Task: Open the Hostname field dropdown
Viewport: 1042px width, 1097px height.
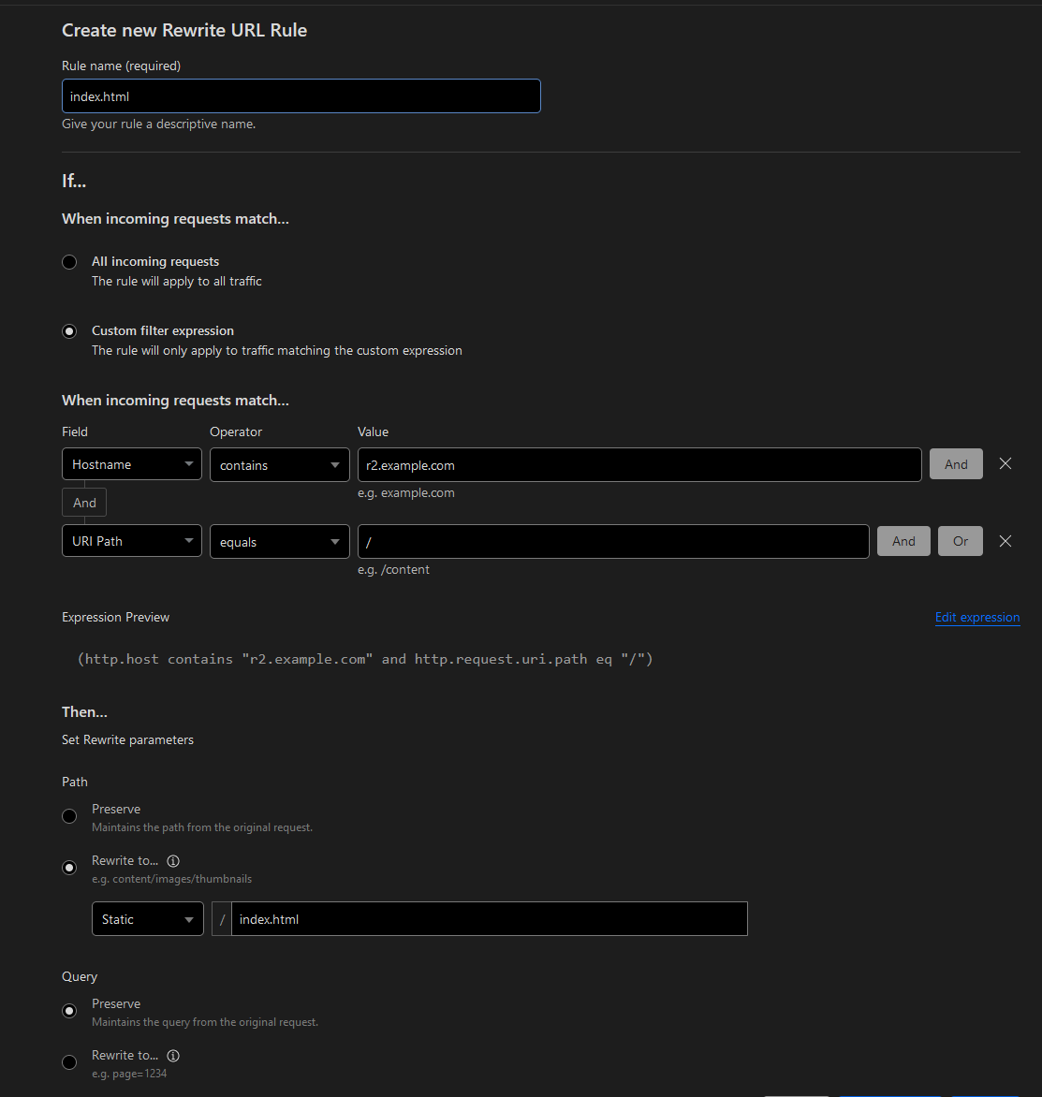Action: [x=131, y=463]
